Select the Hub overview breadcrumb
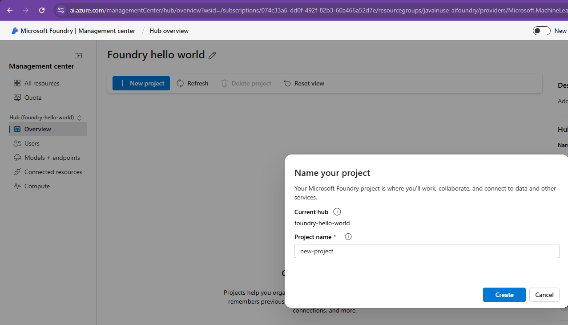The width and height of the screenshot is (568, 325). (169, 31)
